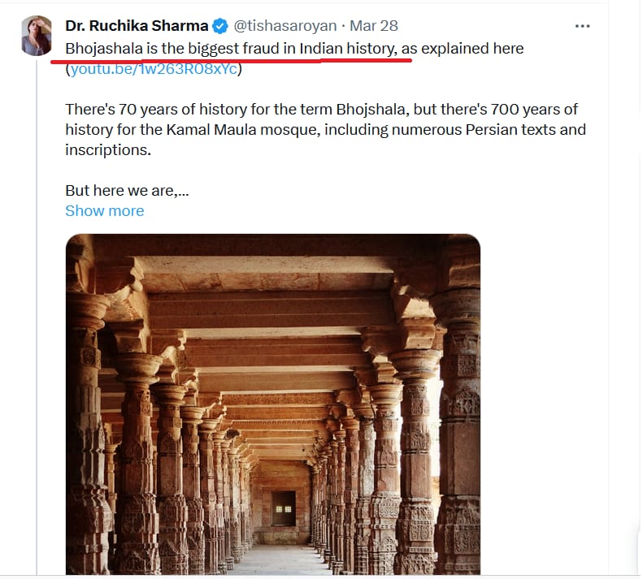Click the small window at corridor's end
The image size is (643, 579).
coord(284,508)
